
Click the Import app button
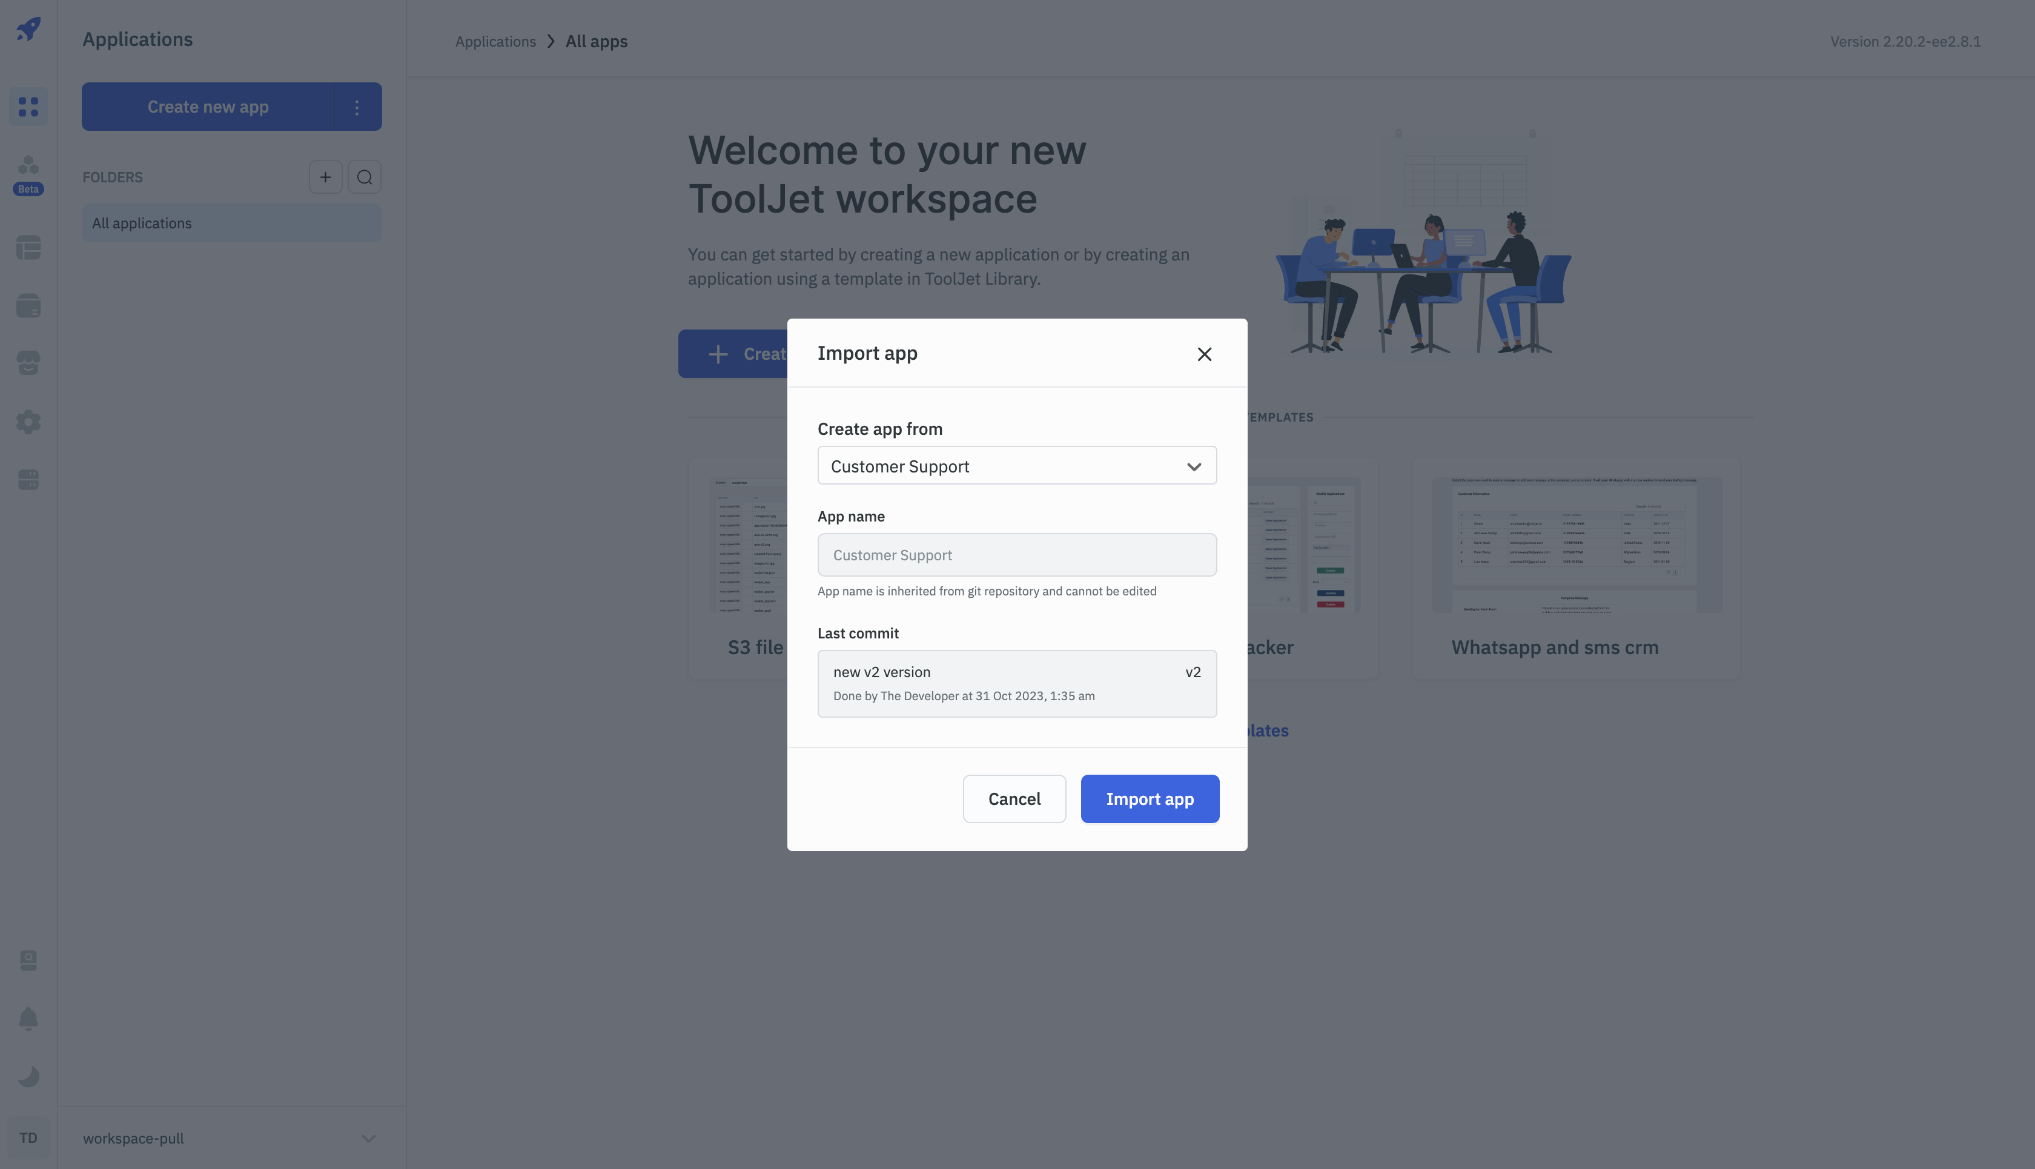click(1149, 798)
